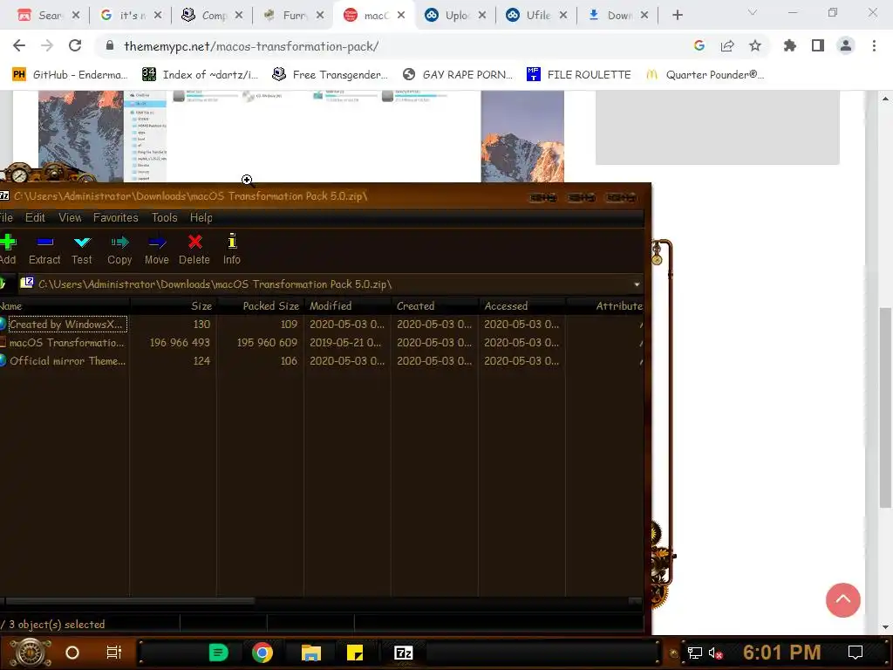Open the Chrome taskbar icon
This screenshot has width=893, height=670.
tap(262, 653)
